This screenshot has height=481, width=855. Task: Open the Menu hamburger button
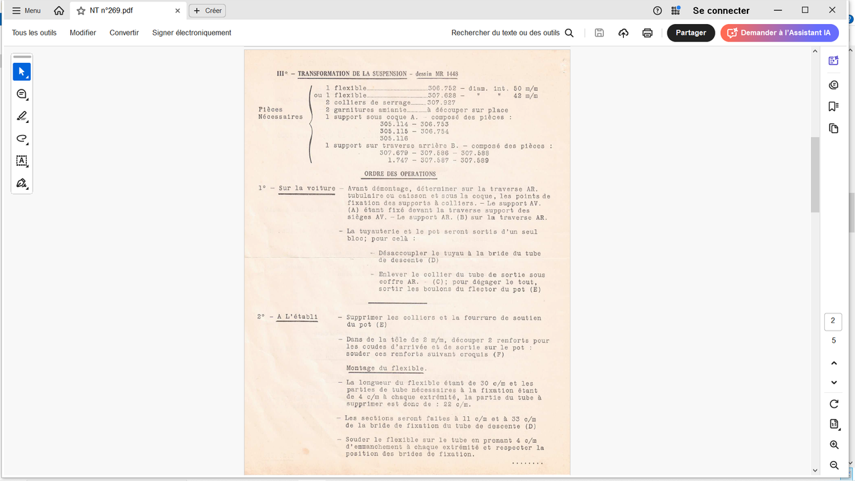(27, 11)
